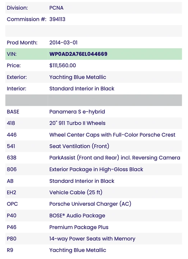Select the VIN number WP0AD2A76EL044669
Screen dimensions: 188x259
tap(78, 54)
